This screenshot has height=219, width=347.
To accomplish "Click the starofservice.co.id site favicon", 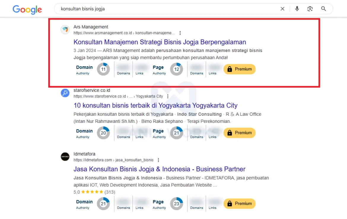I will (x=65, y=93).
